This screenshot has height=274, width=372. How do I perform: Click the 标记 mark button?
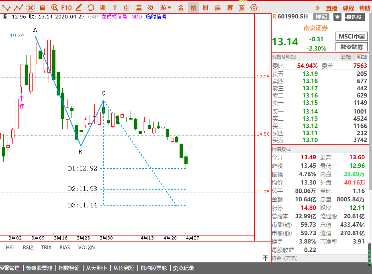[321, 16]
